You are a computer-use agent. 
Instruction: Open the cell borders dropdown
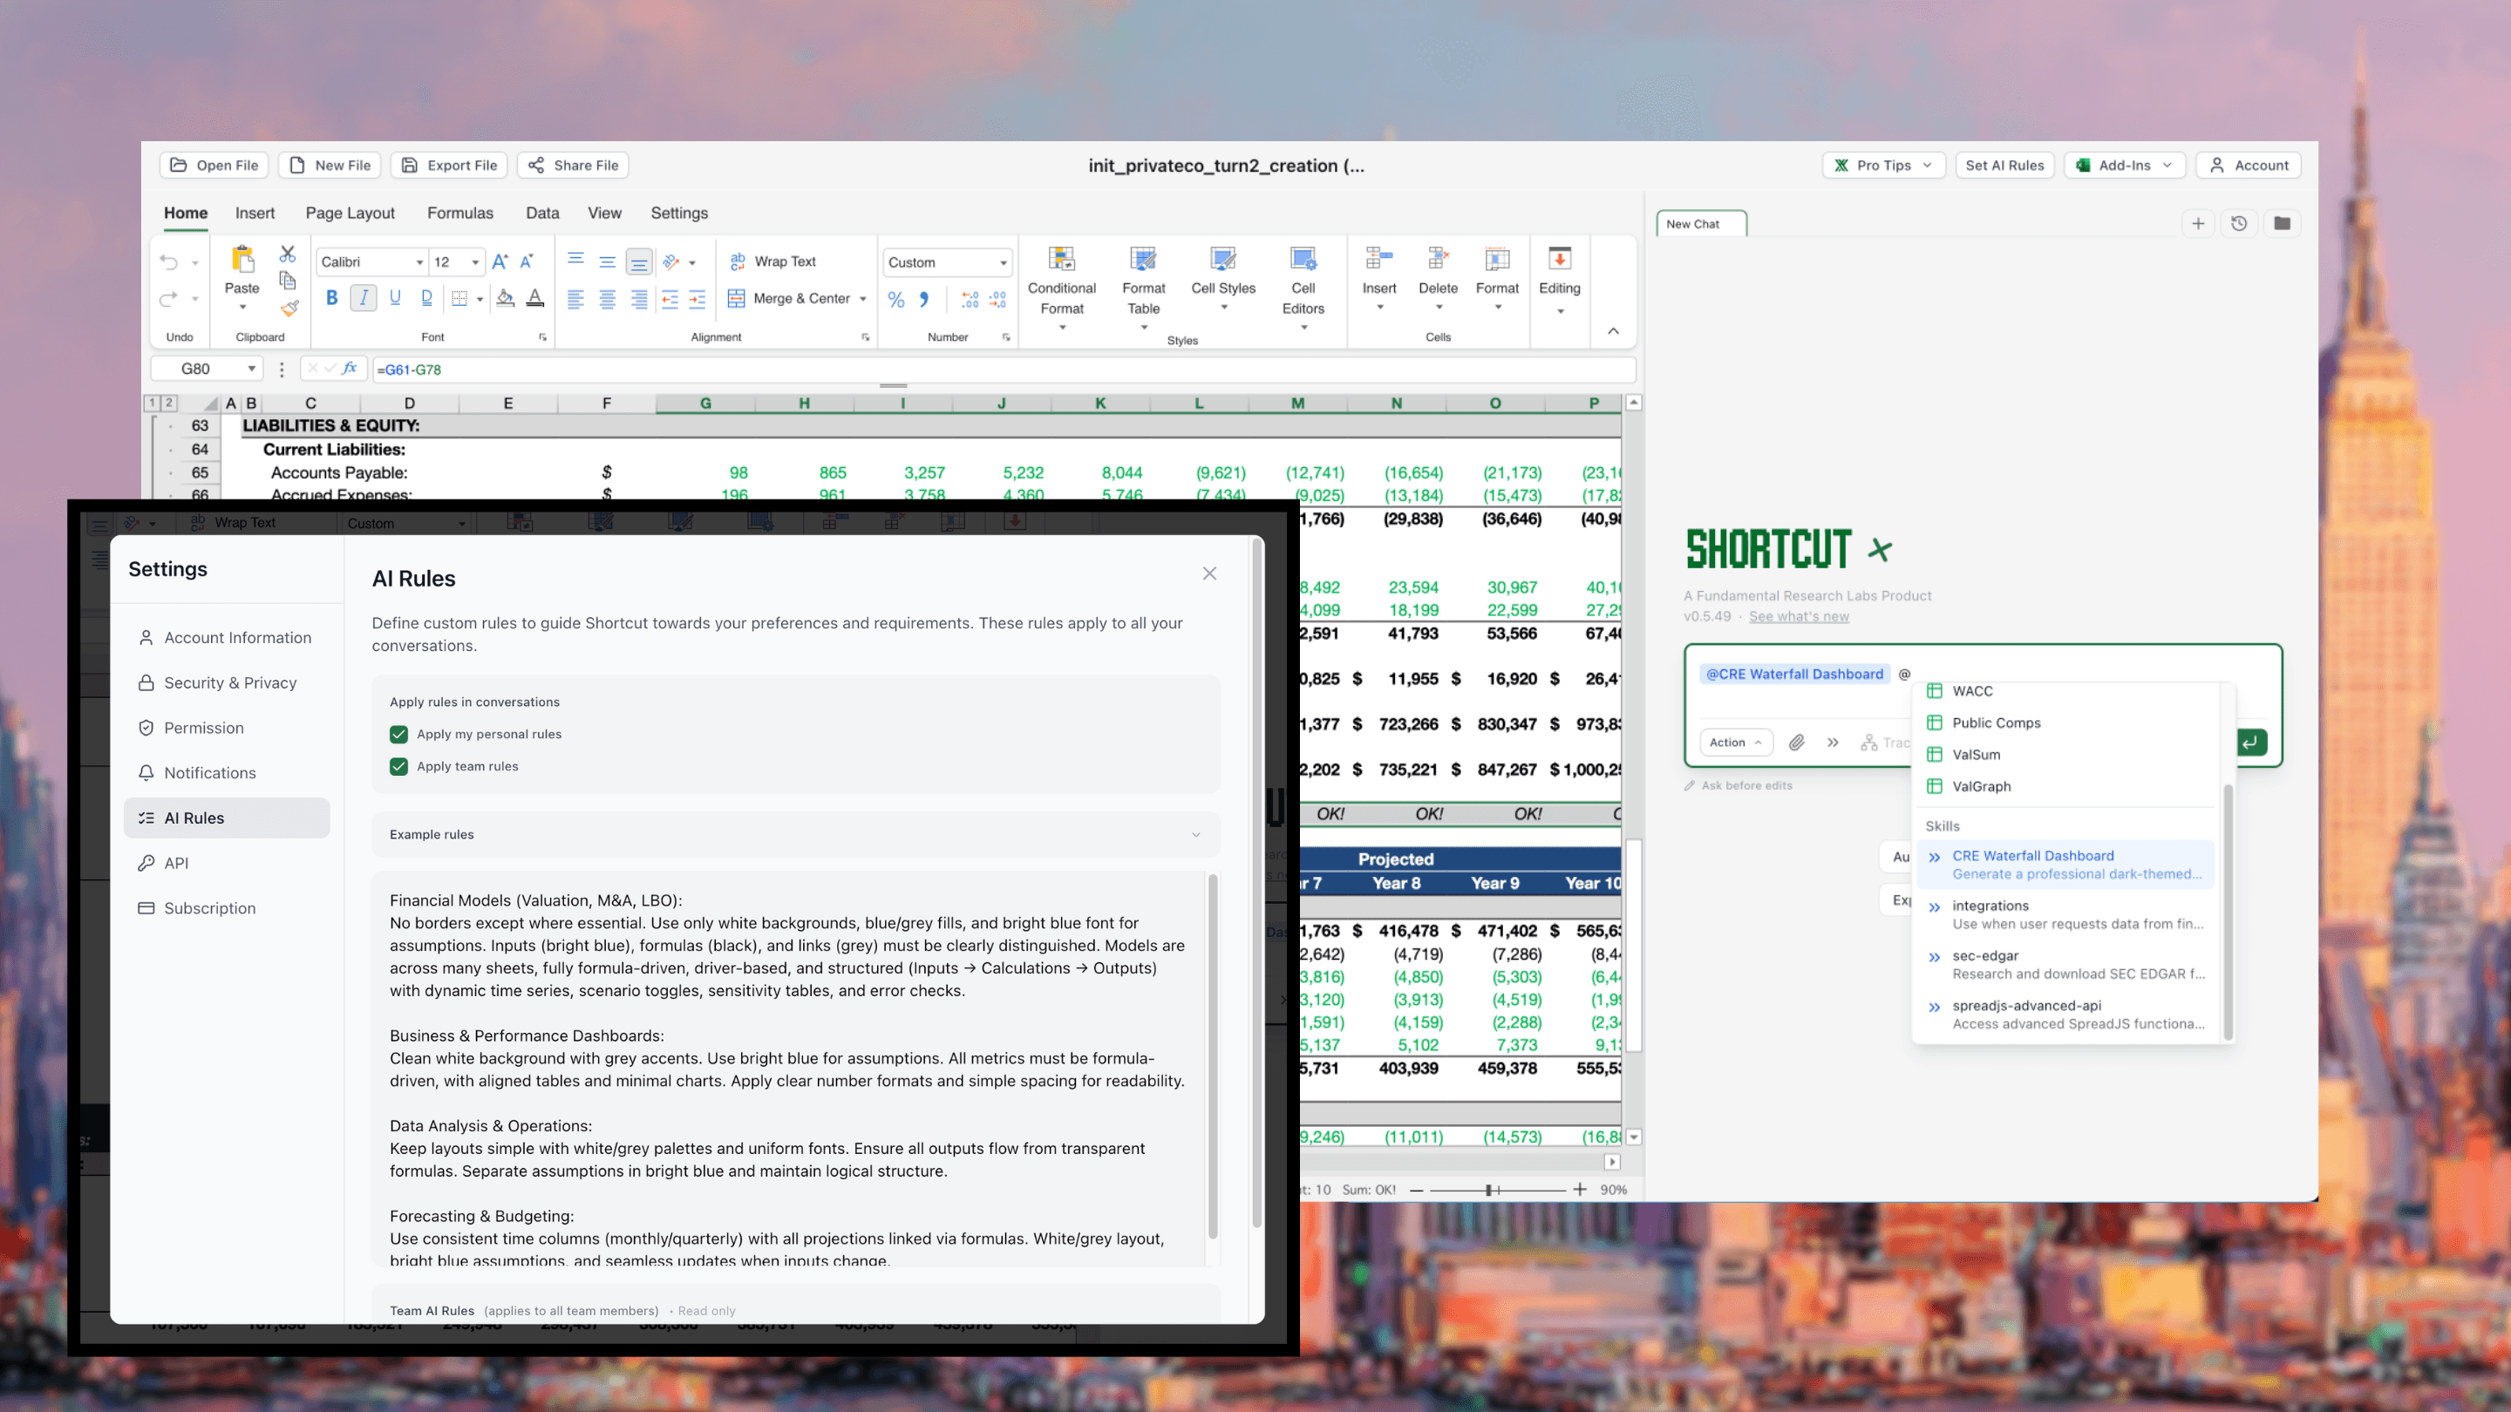pos(480,299)
